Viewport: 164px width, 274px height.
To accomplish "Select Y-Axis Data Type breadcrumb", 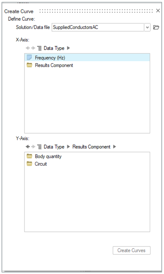I will click(54, 147).
